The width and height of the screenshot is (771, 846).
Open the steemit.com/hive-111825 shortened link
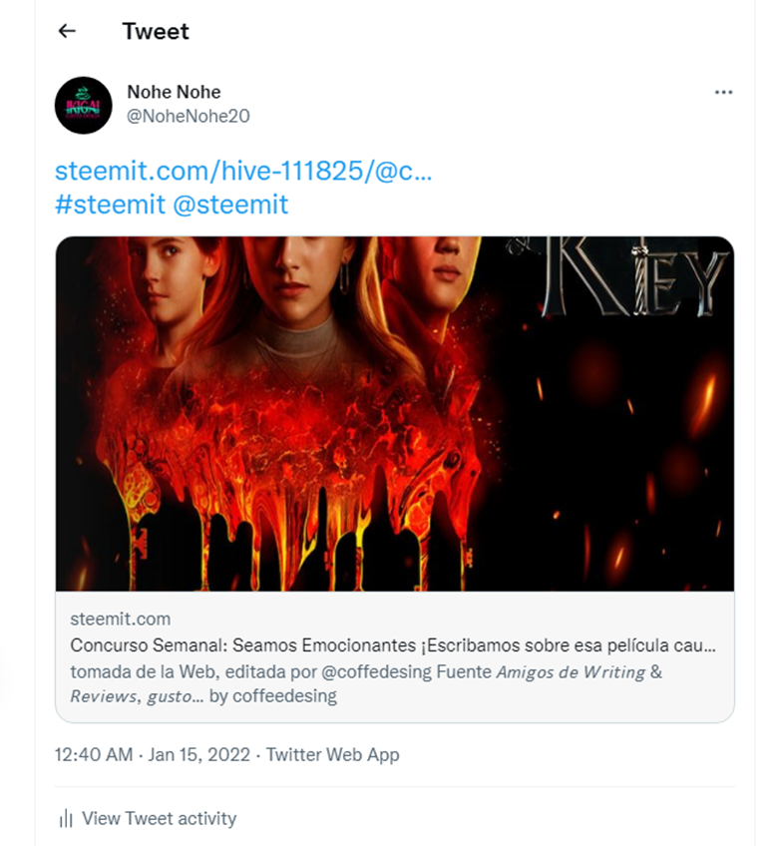point(243,171)
